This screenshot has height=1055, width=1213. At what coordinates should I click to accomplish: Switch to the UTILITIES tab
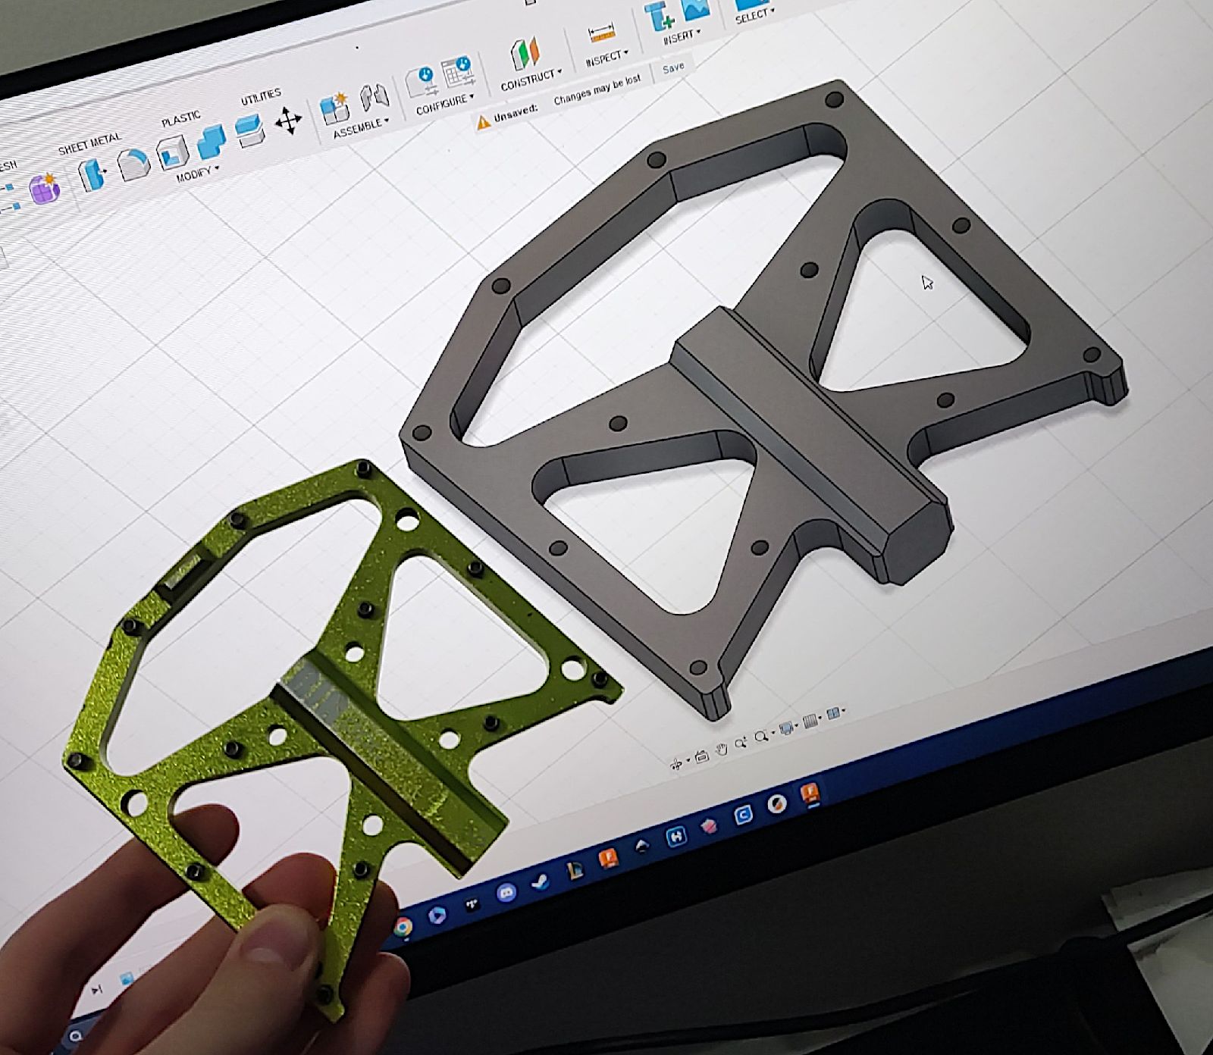coord(261,96)
